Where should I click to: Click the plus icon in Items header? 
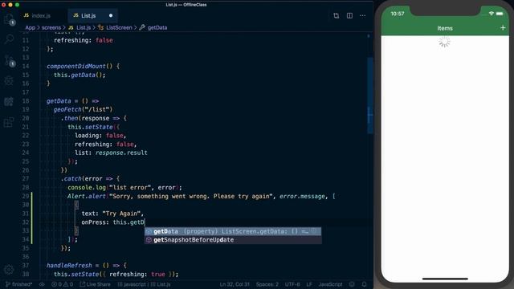coord(503,28)
